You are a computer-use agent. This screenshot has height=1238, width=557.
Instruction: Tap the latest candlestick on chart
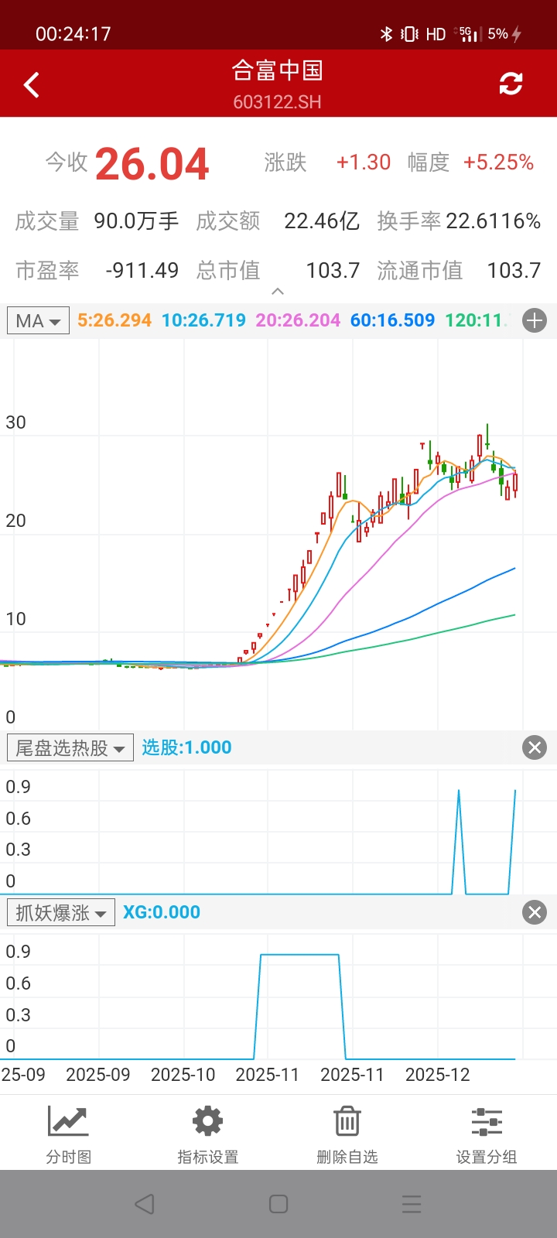pyautogui.click(x=515, y=483)
